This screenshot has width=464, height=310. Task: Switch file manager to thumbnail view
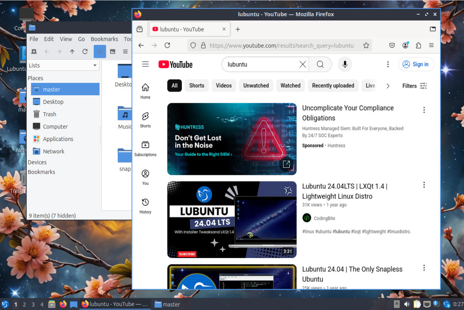coord(112,51)
